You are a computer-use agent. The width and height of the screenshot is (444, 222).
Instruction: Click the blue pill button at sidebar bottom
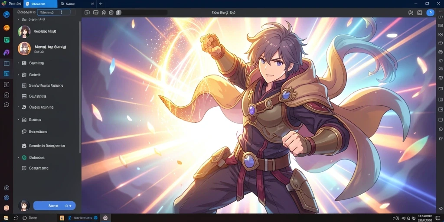[54, 206]
